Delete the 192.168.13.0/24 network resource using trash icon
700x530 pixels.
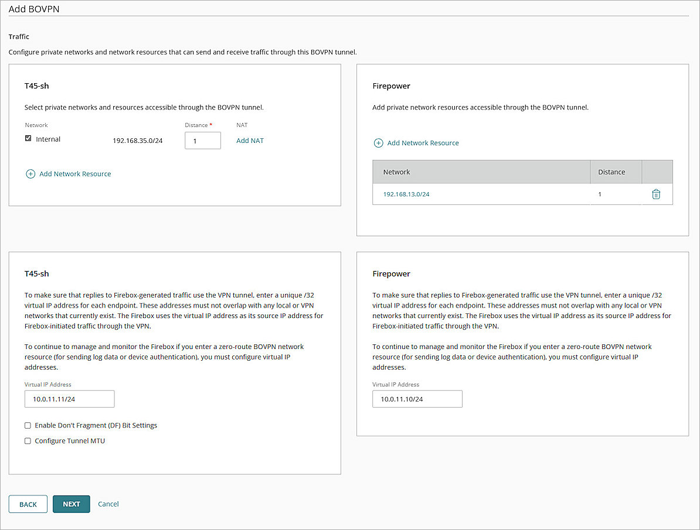coord(656,194)
